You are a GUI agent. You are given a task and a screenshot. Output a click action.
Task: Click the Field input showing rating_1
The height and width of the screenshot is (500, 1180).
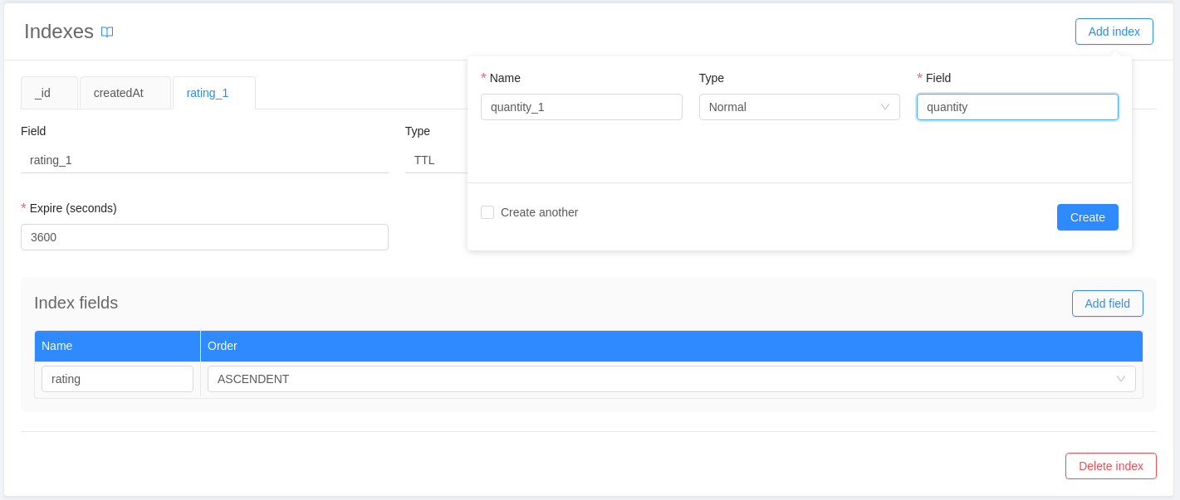(204, 160)
